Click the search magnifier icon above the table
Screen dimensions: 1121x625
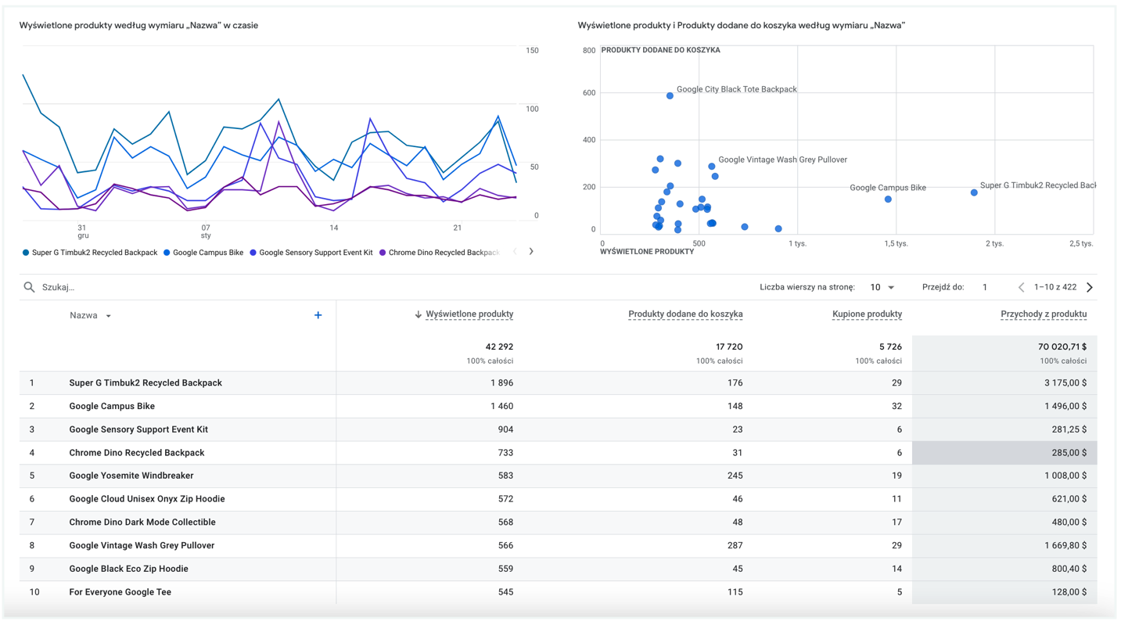pos(29,287)
